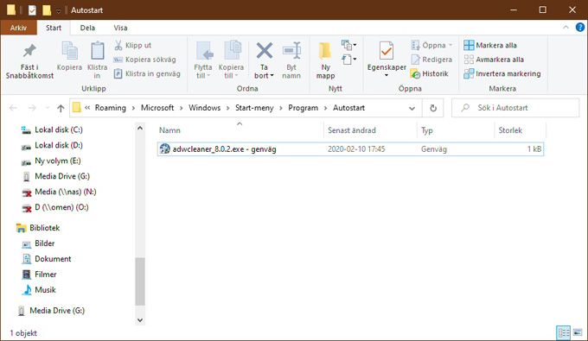
Task: Select Klipp ut scissors option
Action: [x=133, y=45]
